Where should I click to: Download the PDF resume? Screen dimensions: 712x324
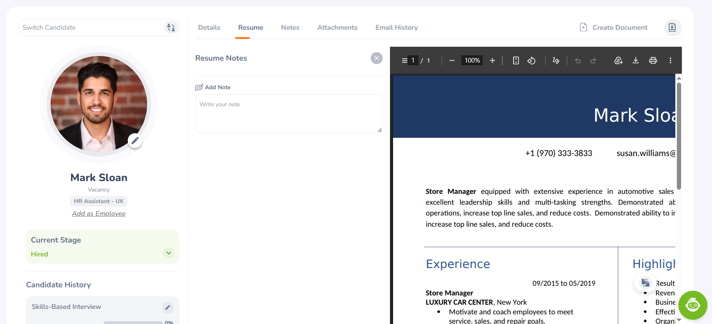636,60
